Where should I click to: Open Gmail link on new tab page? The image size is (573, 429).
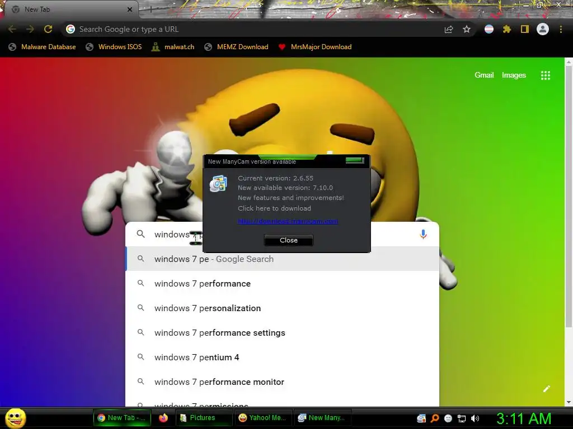click(484, 75)
